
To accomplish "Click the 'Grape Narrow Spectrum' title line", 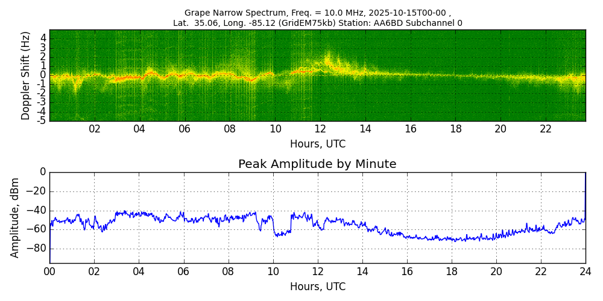I will click(x=317, y=13).
